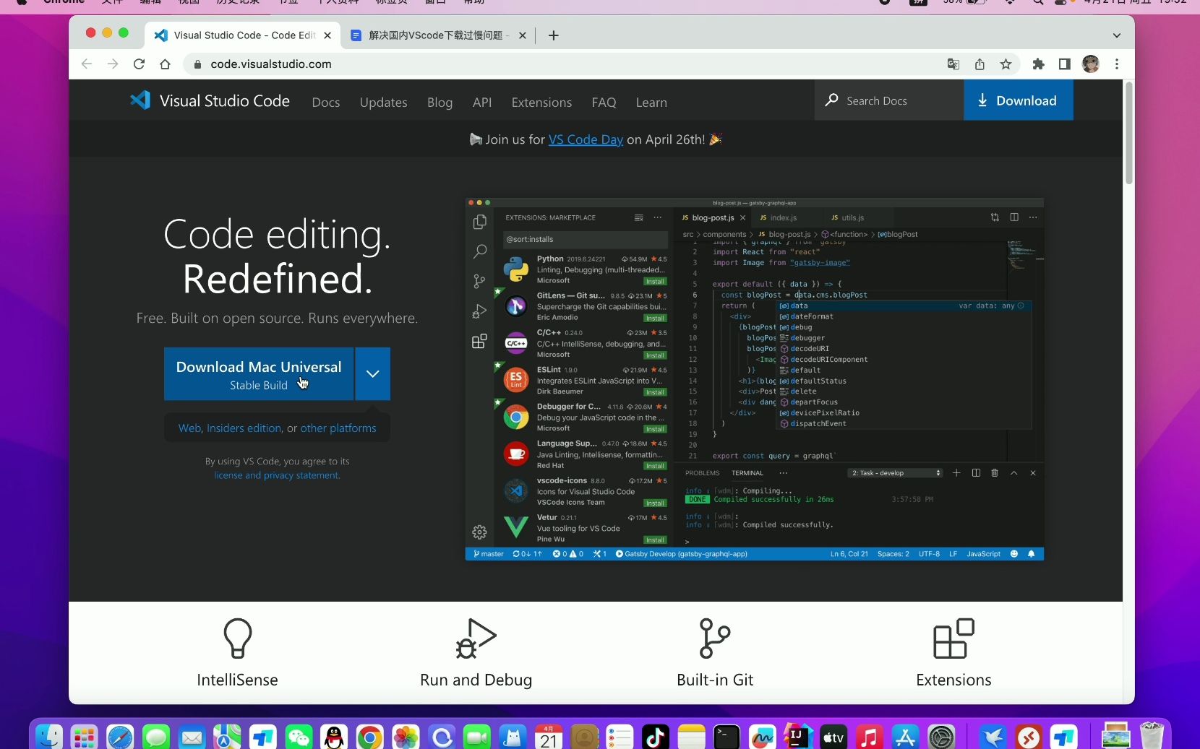
Task: Click the Search Docs field
Action: (x=889, y=100)
